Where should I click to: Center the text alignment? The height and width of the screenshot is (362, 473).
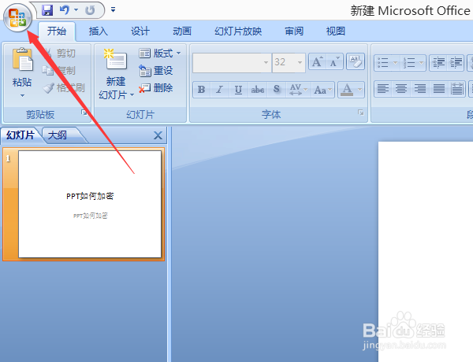point(401,89)
